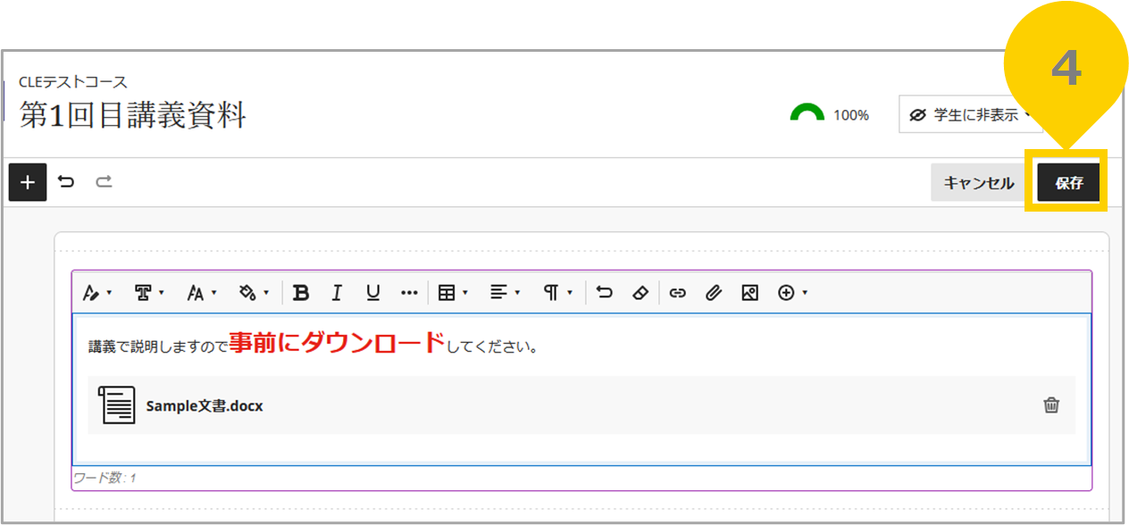Open text color fill dropdown
This screenshot has height=525, width=1129.
(x=255, y=293)
